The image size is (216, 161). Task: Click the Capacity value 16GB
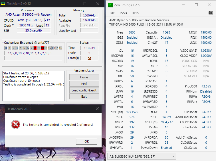pos(166,32)
